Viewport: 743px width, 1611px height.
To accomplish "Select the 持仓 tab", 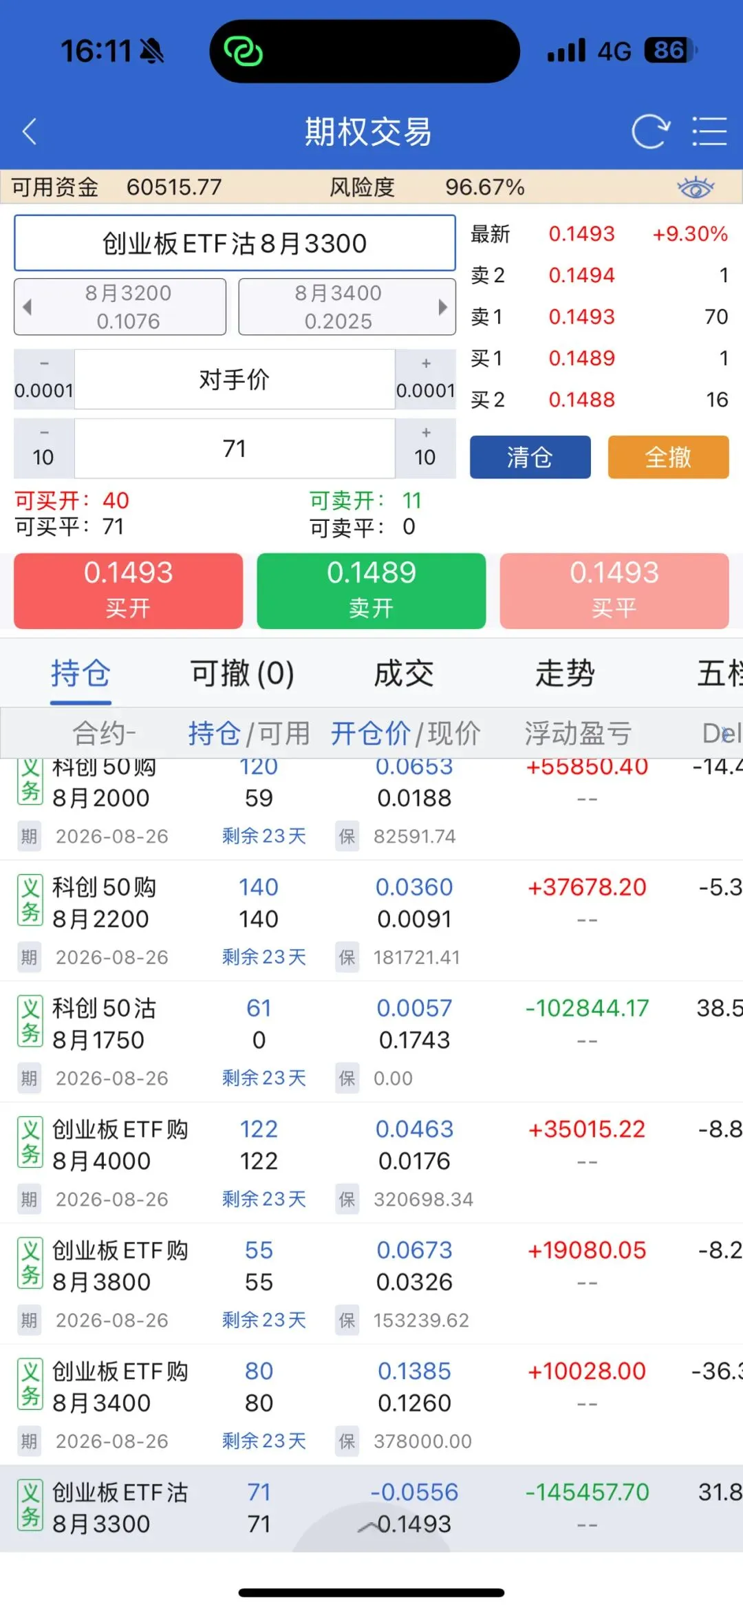I will [80, 673].
